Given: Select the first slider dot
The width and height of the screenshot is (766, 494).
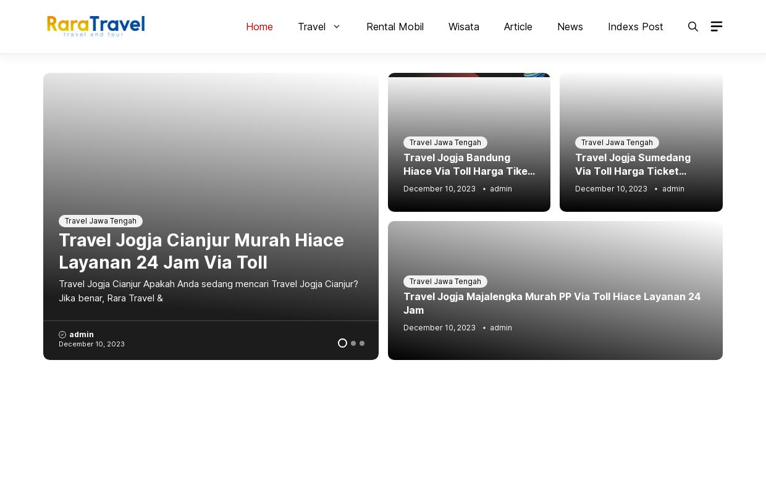Looking at the screenshot, I should pyautogui.click(x=342, y=343).
